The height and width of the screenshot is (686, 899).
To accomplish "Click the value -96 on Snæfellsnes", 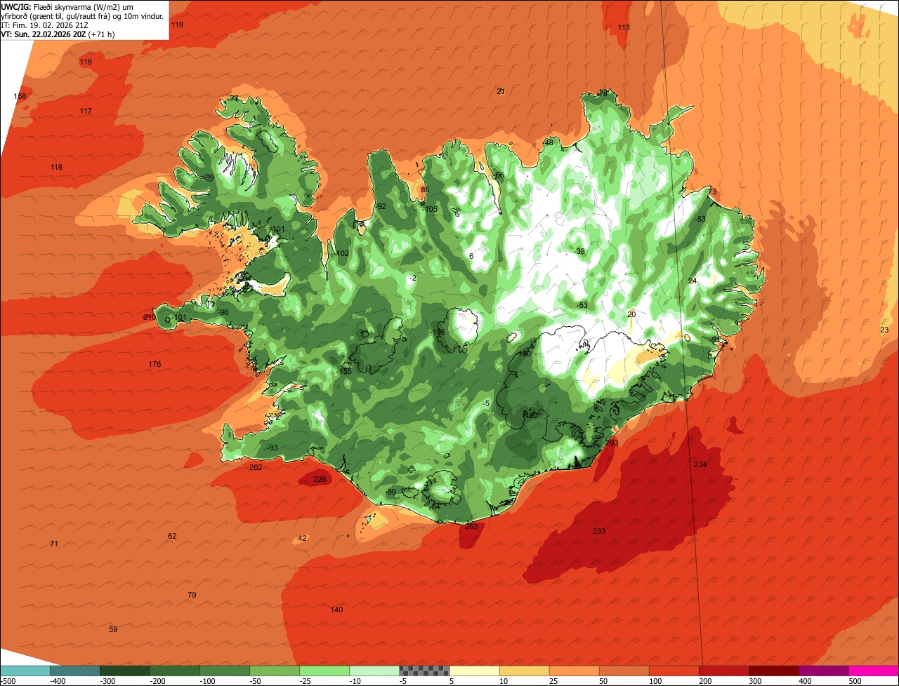I will click(x=223, y=312).
